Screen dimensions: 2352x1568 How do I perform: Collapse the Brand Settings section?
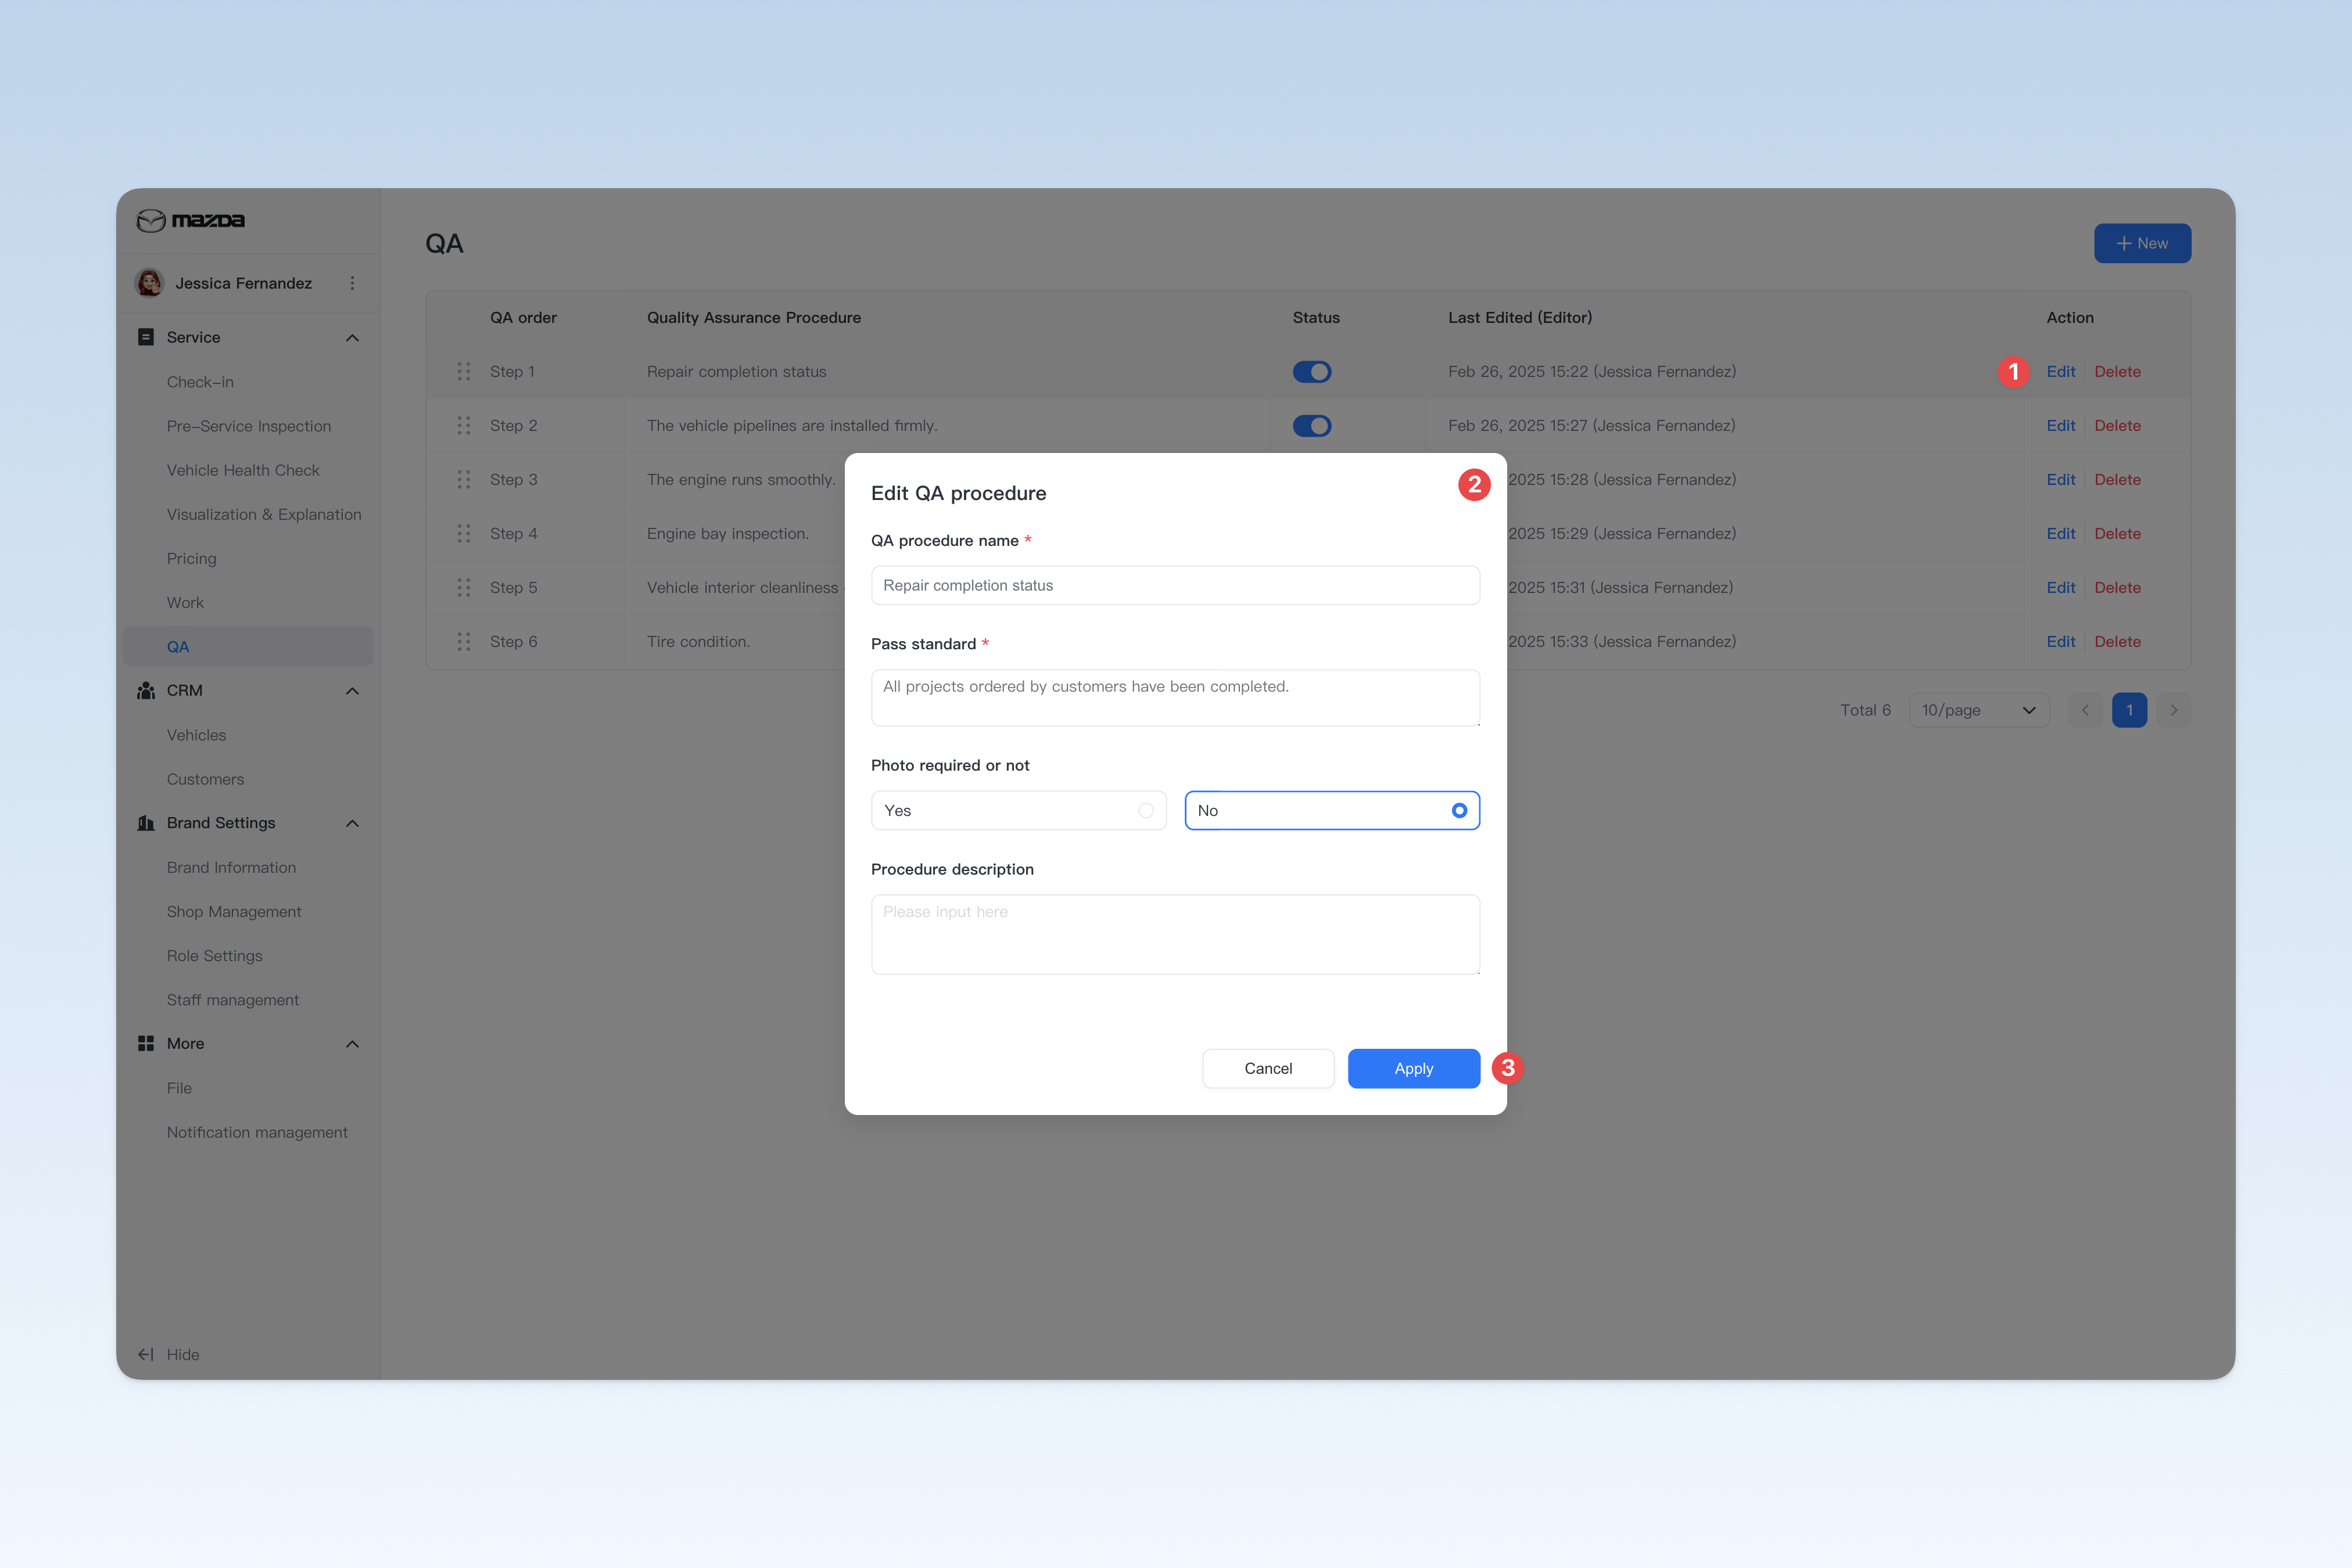pyautogui.click(x=352, y=824)
